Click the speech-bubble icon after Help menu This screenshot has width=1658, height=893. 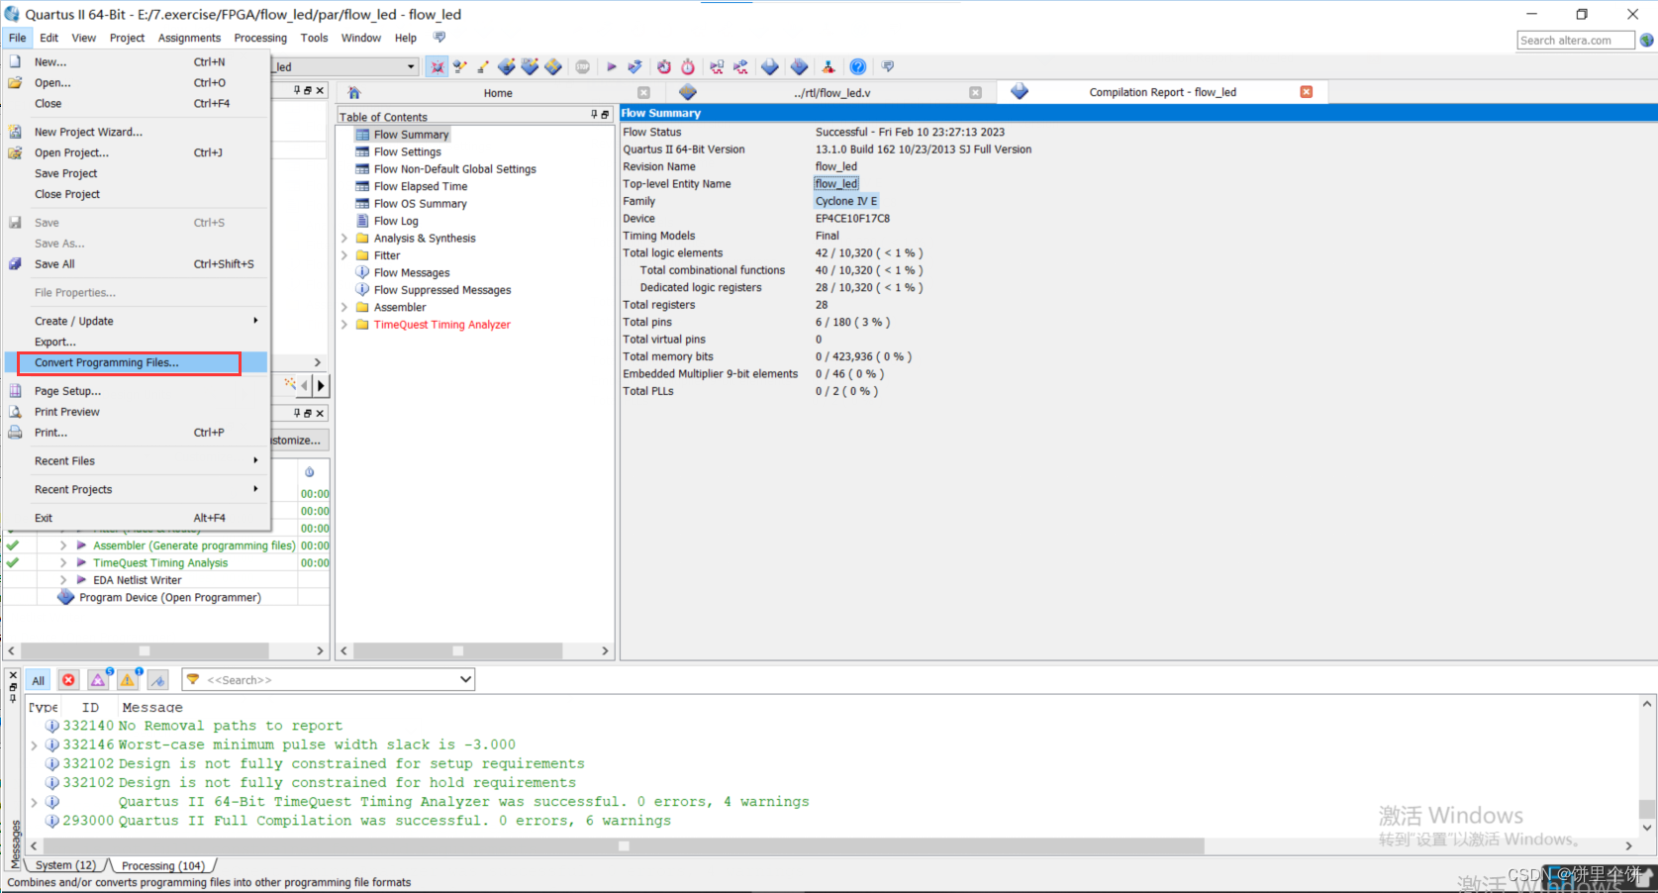439,38
